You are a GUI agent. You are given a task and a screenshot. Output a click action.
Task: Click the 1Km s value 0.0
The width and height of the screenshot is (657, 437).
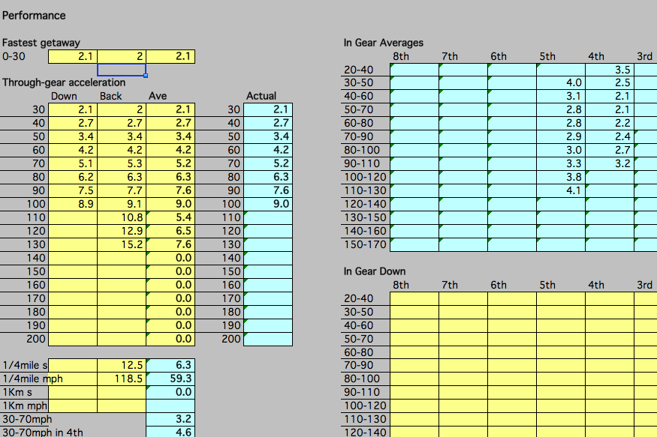pyautogui.click(x=170, y=392)
